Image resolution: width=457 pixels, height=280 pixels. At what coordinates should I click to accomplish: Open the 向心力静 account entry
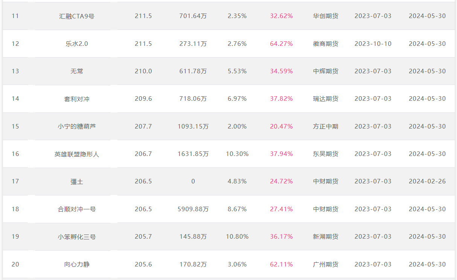(77, 264)
